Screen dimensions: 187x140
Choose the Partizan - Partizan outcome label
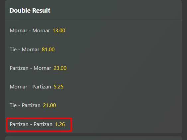[x=31, y=124]
